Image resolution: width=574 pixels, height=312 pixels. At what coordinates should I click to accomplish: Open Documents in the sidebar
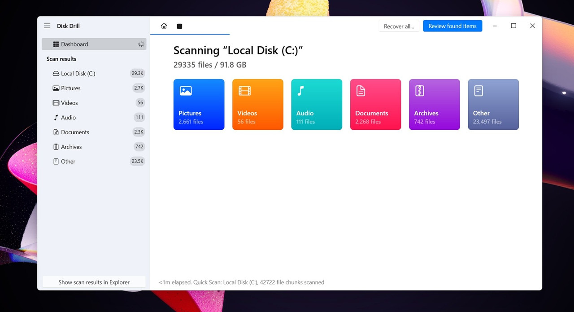[x=94, y=132]
